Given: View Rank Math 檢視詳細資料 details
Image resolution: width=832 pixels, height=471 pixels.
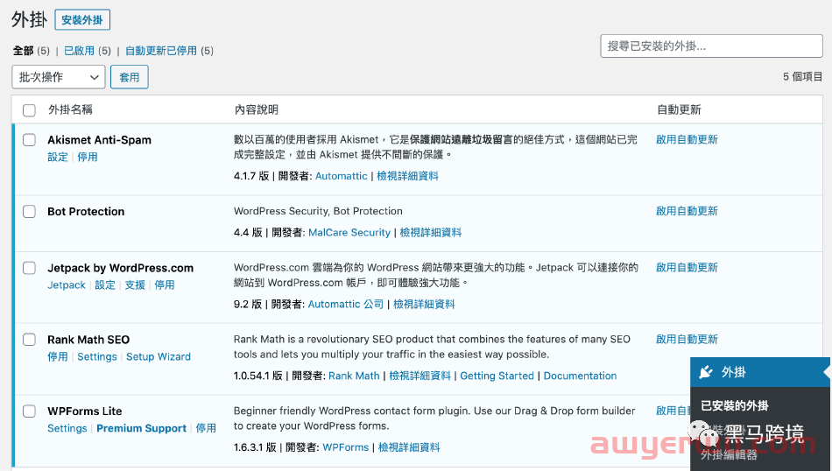Looking at the screenshot, I should coord(420,376).
